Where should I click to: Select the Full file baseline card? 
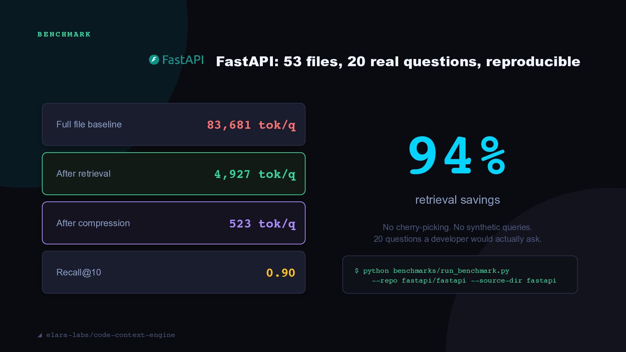coord(173,125)
